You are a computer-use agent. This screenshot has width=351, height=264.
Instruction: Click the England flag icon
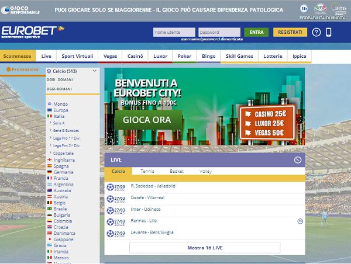(50, 160)
